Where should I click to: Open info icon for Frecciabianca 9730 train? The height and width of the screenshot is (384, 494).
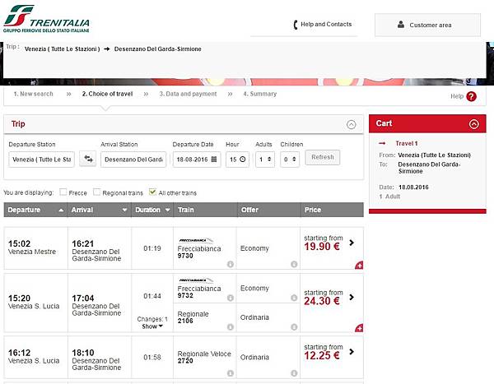tap(231, 264)
